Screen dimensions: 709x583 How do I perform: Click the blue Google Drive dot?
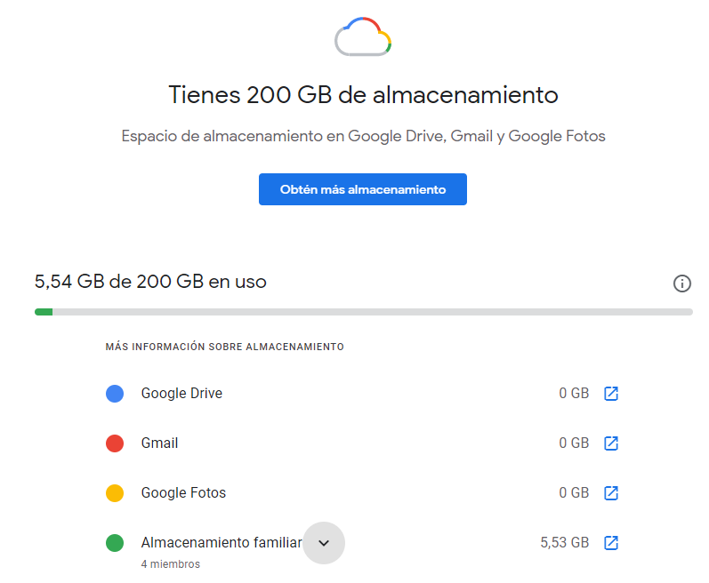point(115,394)
